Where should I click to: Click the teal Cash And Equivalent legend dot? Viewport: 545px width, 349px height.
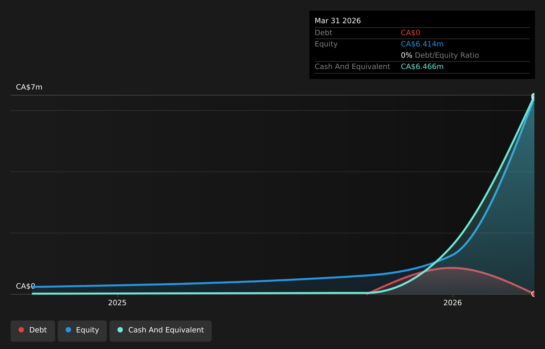pos(120,330)
